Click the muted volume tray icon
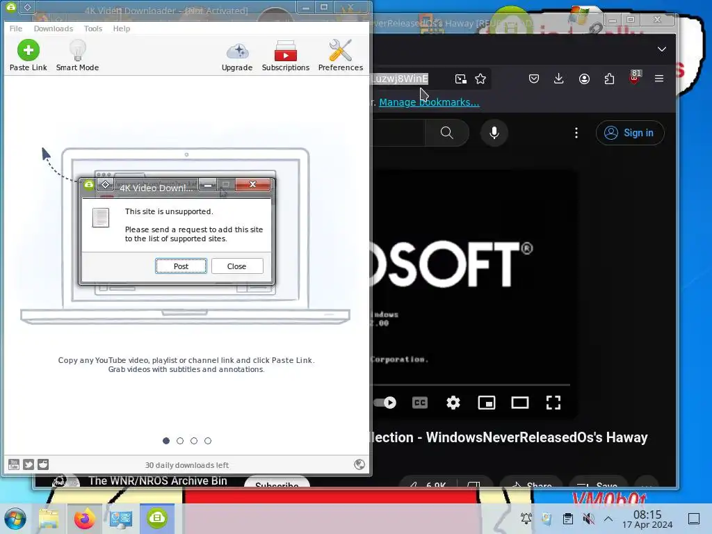 (x=588, y=519)
